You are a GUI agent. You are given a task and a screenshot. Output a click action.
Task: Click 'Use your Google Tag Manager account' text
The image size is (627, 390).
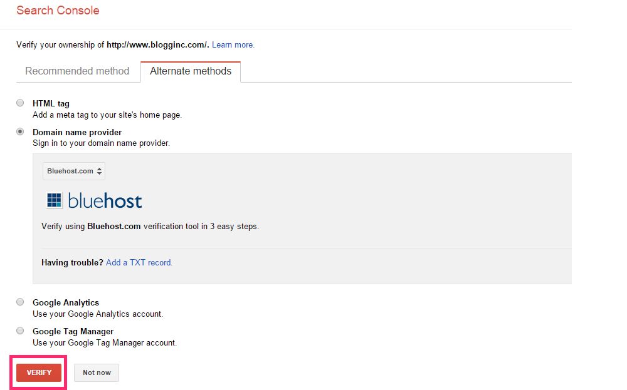coord(105,343)
